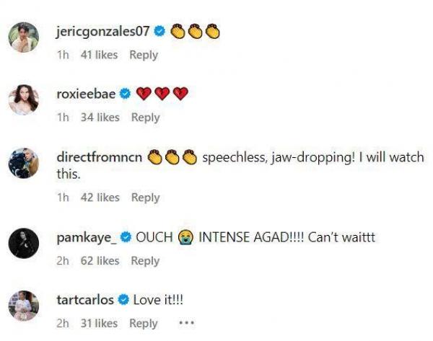Screen dimensions: 433x341
Task: View the 62 likes on pamkaye_'s comment
Action: pyautogui.click(x=100, y=261)
